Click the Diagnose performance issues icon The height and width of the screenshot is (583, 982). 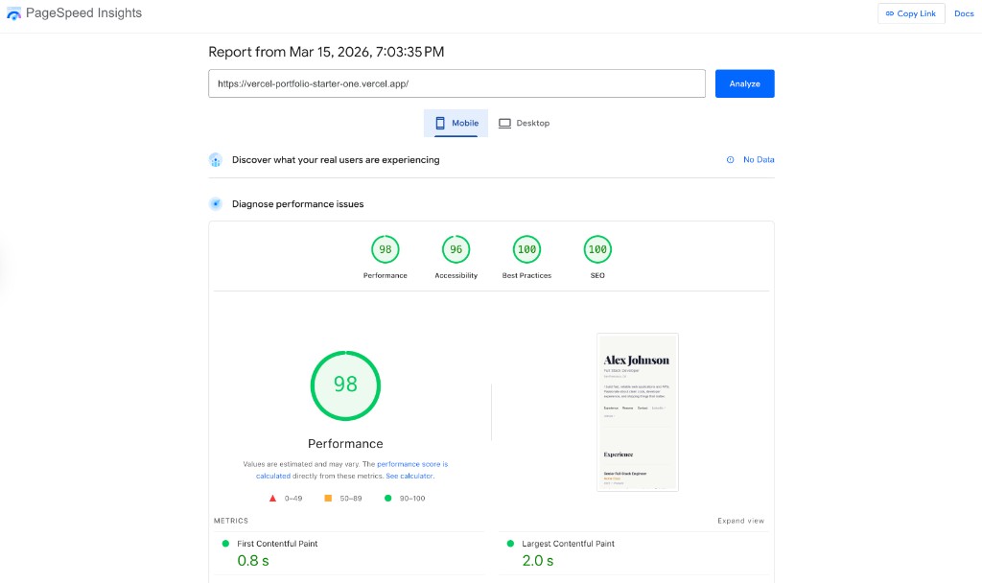(216, 204)
